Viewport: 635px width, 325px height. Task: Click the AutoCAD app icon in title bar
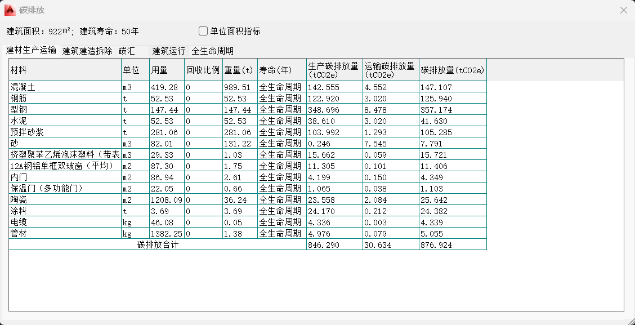coord(10,10)
